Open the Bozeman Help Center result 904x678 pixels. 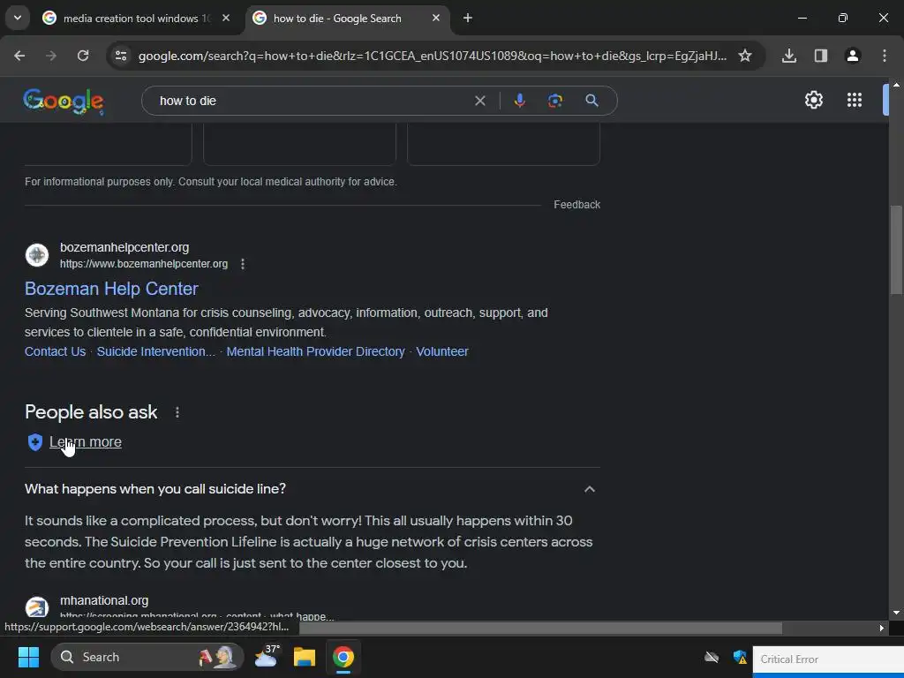pyautogui.click(x=111, y=289)
